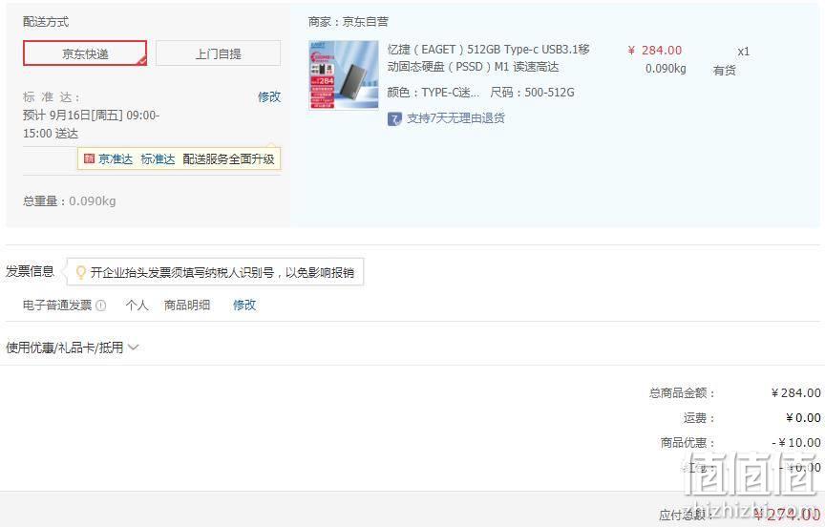Click 修改 link for invoice info
Viewport: 825px width, 527px height.
pyautogui.click(x=244, y=306)
